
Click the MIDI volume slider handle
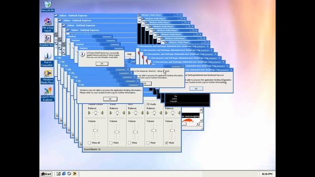[x=135, y=132]
